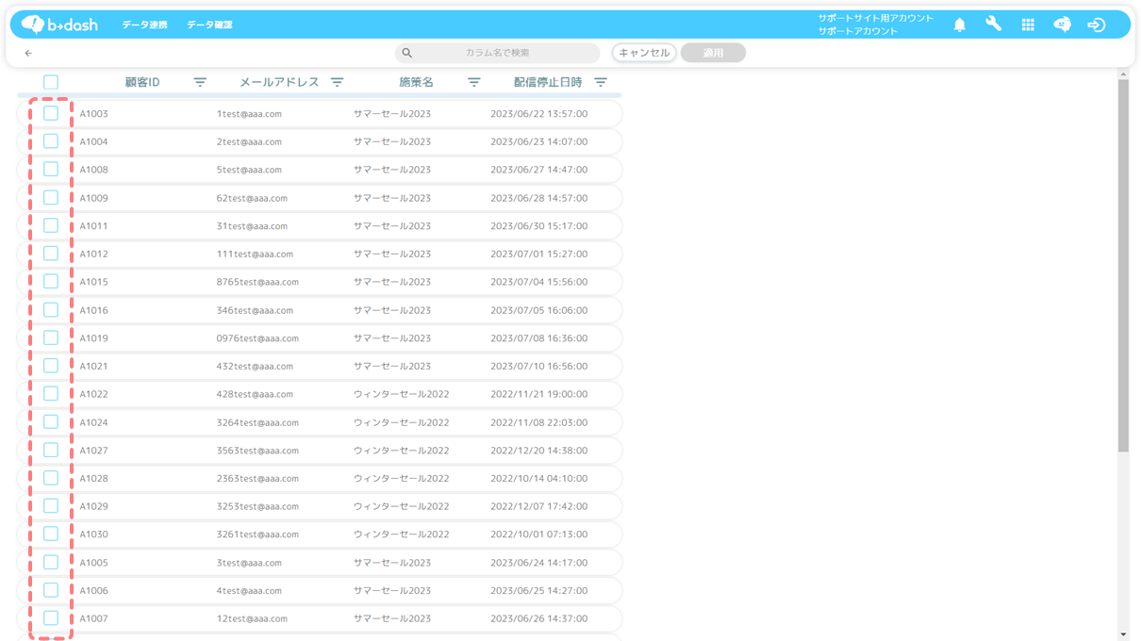Open the データ連携 menu

[x=144, y=25]
